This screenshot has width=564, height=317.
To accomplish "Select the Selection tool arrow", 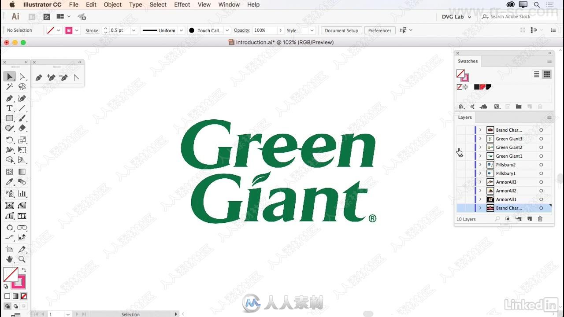I will [10, 77].
